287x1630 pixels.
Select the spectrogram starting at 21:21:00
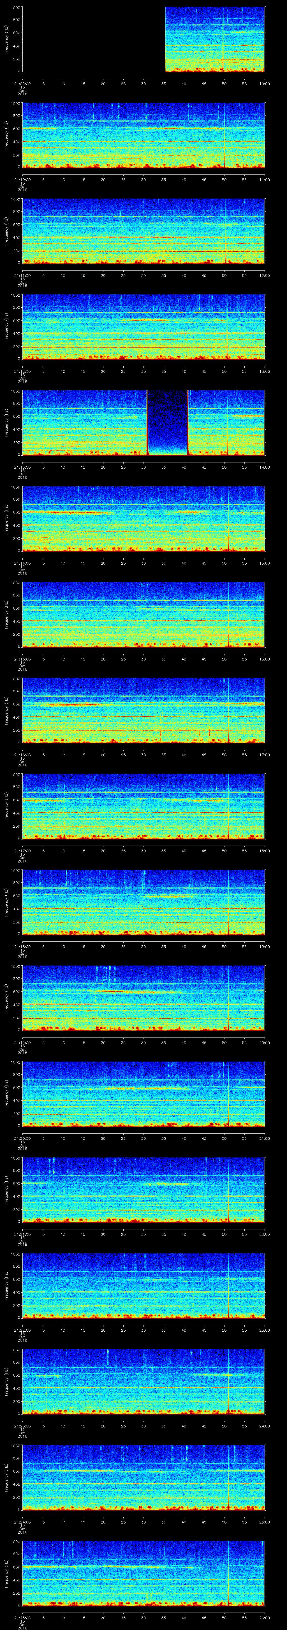coord(143,1190)
